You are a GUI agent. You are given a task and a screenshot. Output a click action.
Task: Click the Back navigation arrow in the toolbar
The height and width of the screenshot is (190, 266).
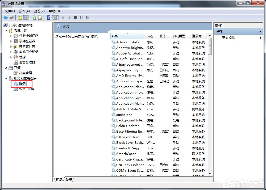pyautogui.click(x=6, y=18)
